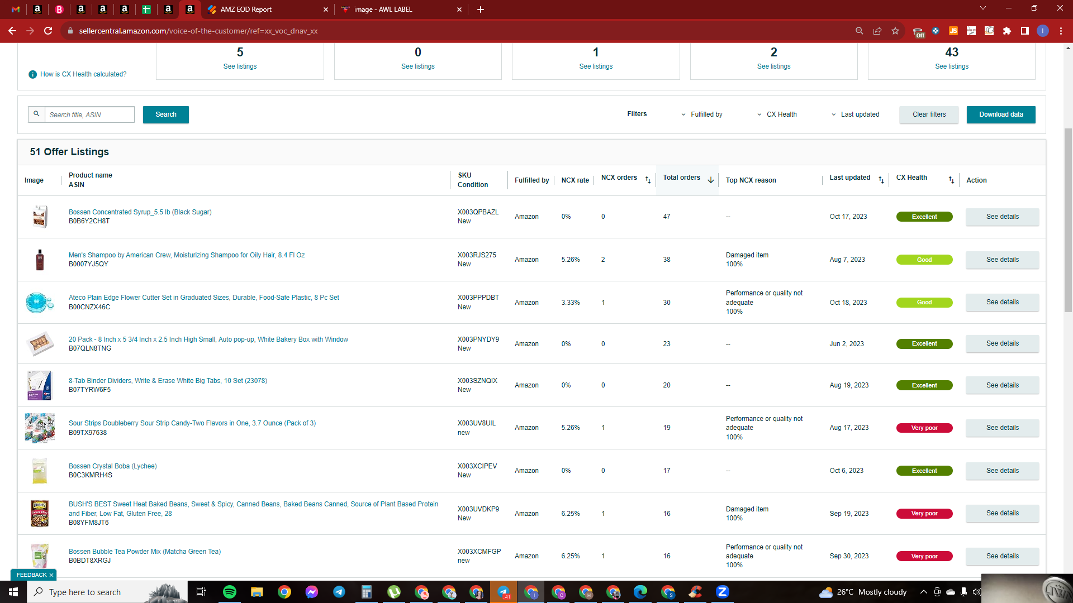
Task: Click the page vertical scrollbar thumb
Action: (x=1068, y=221)
